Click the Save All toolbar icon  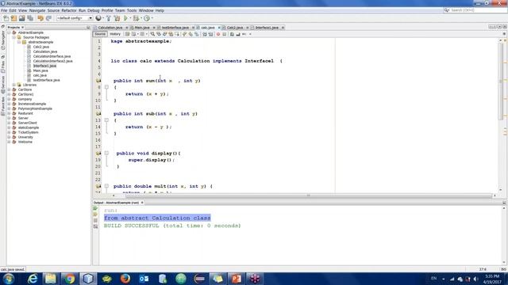[30, 18]
